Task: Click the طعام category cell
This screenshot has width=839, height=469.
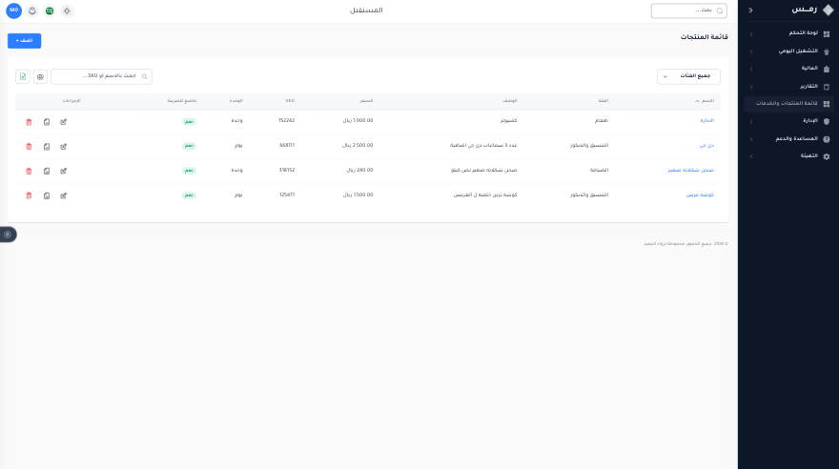Action: click(x=602, y=121)
